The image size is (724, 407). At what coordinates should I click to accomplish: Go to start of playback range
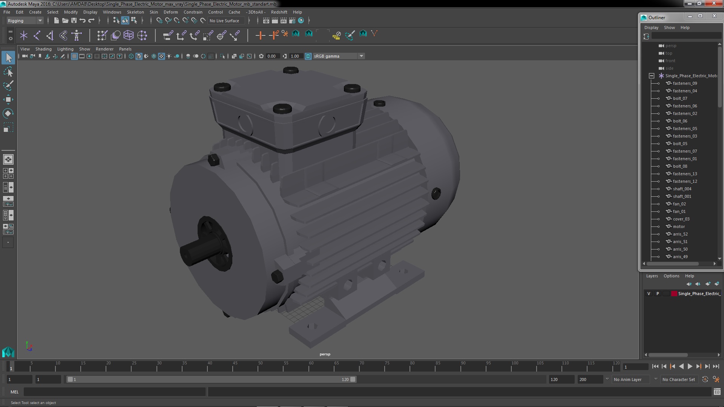tap(655, 366)
